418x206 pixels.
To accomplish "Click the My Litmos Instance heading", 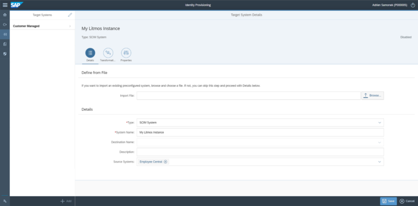I will [x=101, y=28].
